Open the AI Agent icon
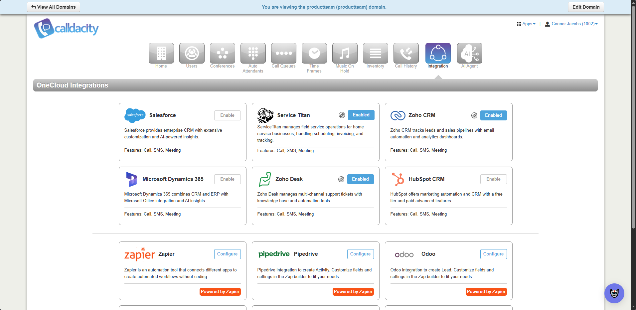Screen dimensions: 636x310 pos(469,53)
